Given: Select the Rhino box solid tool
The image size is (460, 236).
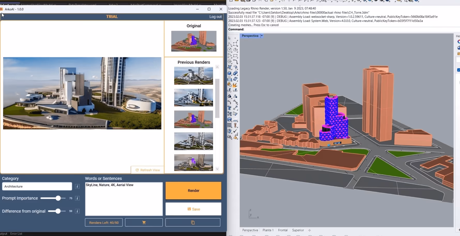Looking at the screenshot, I should (x=229, y=73).
